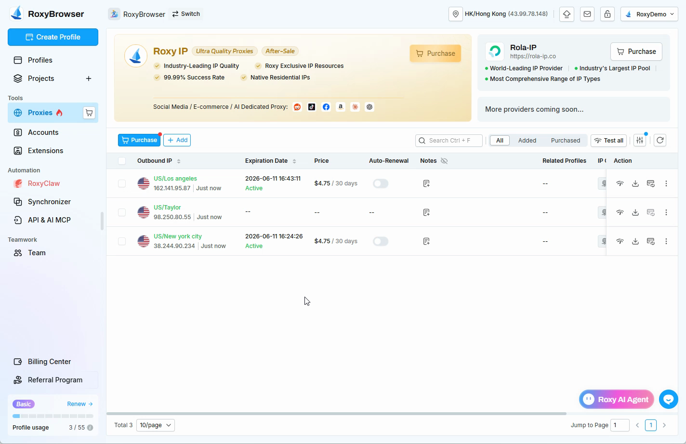The image size is (686, 444).
Task: Open the 10/page page size dropdown
Action: (156, 425)
